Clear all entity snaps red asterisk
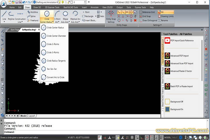This screenshot has height=140, width=210. 135,20
